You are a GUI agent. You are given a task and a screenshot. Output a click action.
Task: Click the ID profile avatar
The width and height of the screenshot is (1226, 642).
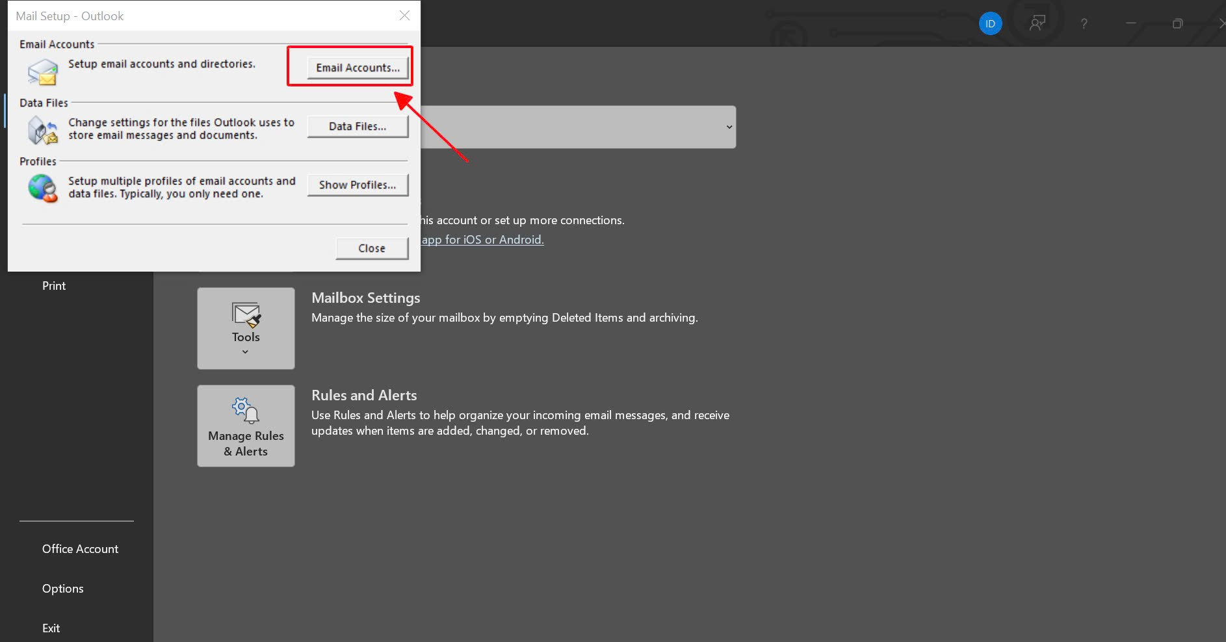990,23
